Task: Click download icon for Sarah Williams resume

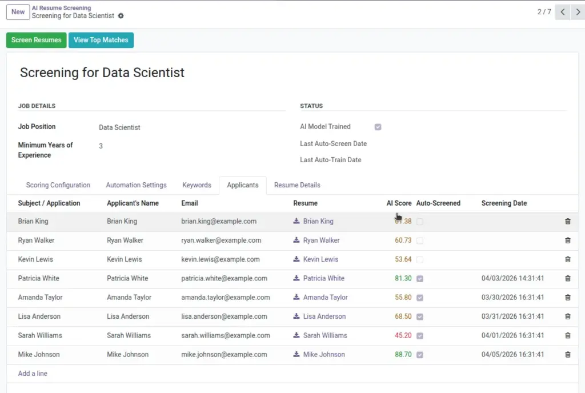Action: point(296,335)
